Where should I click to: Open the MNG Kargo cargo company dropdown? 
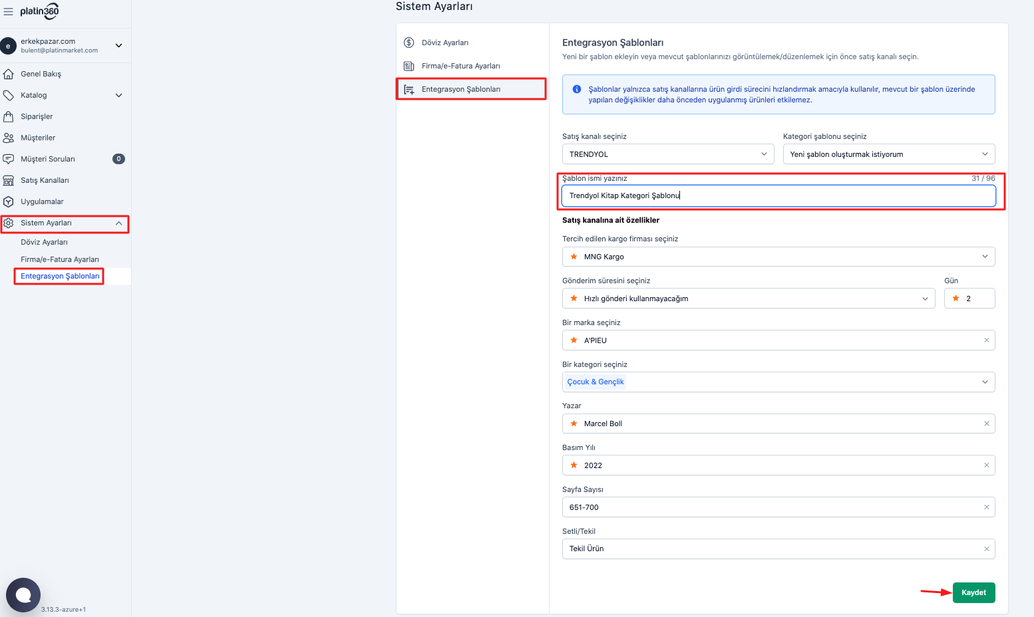pos(778,257)
